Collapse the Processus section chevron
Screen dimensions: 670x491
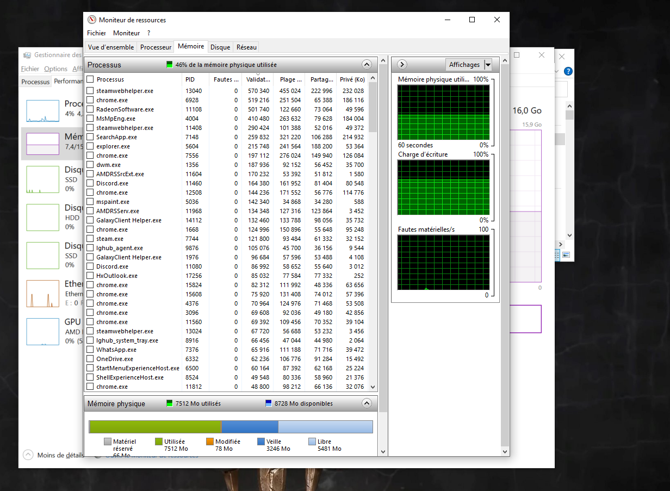pos(367,65)
